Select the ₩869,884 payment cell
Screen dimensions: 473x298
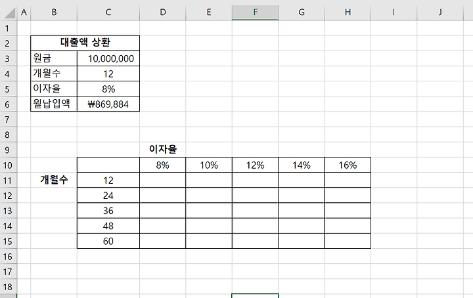pos(108,104)
